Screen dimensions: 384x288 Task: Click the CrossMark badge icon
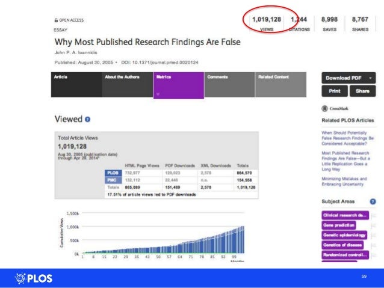(x=324, y=108)
